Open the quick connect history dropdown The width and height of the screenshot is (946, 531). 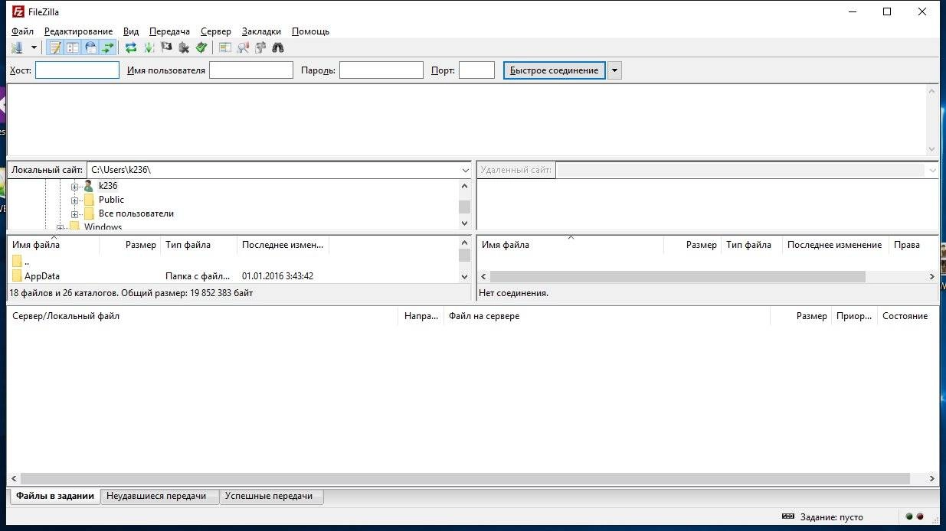tap(614, 70)
